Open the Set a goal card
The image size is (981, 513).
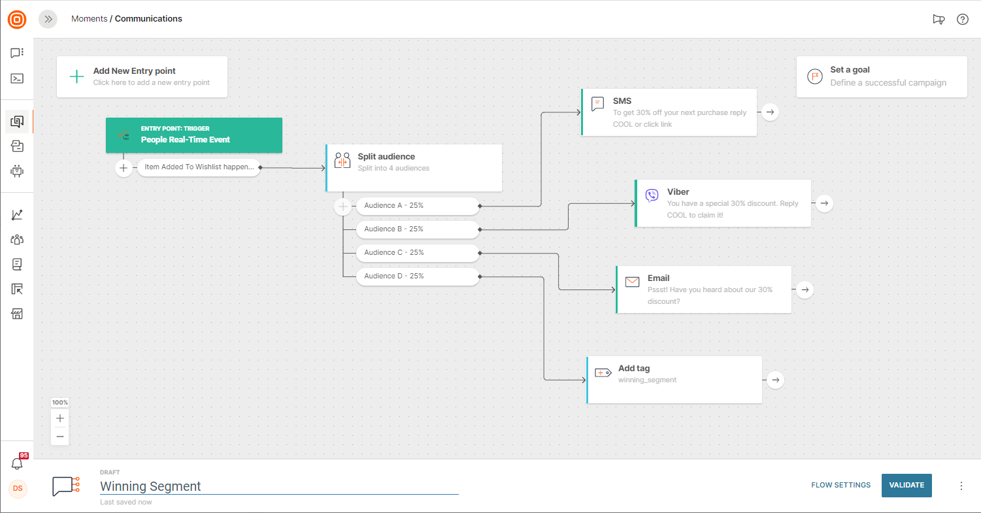click(881, 76)
